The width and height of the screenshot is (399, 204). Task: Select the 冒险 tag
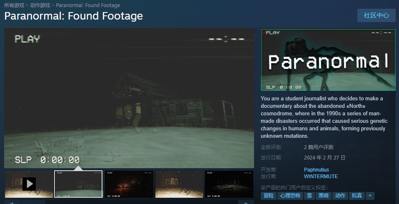269,196
